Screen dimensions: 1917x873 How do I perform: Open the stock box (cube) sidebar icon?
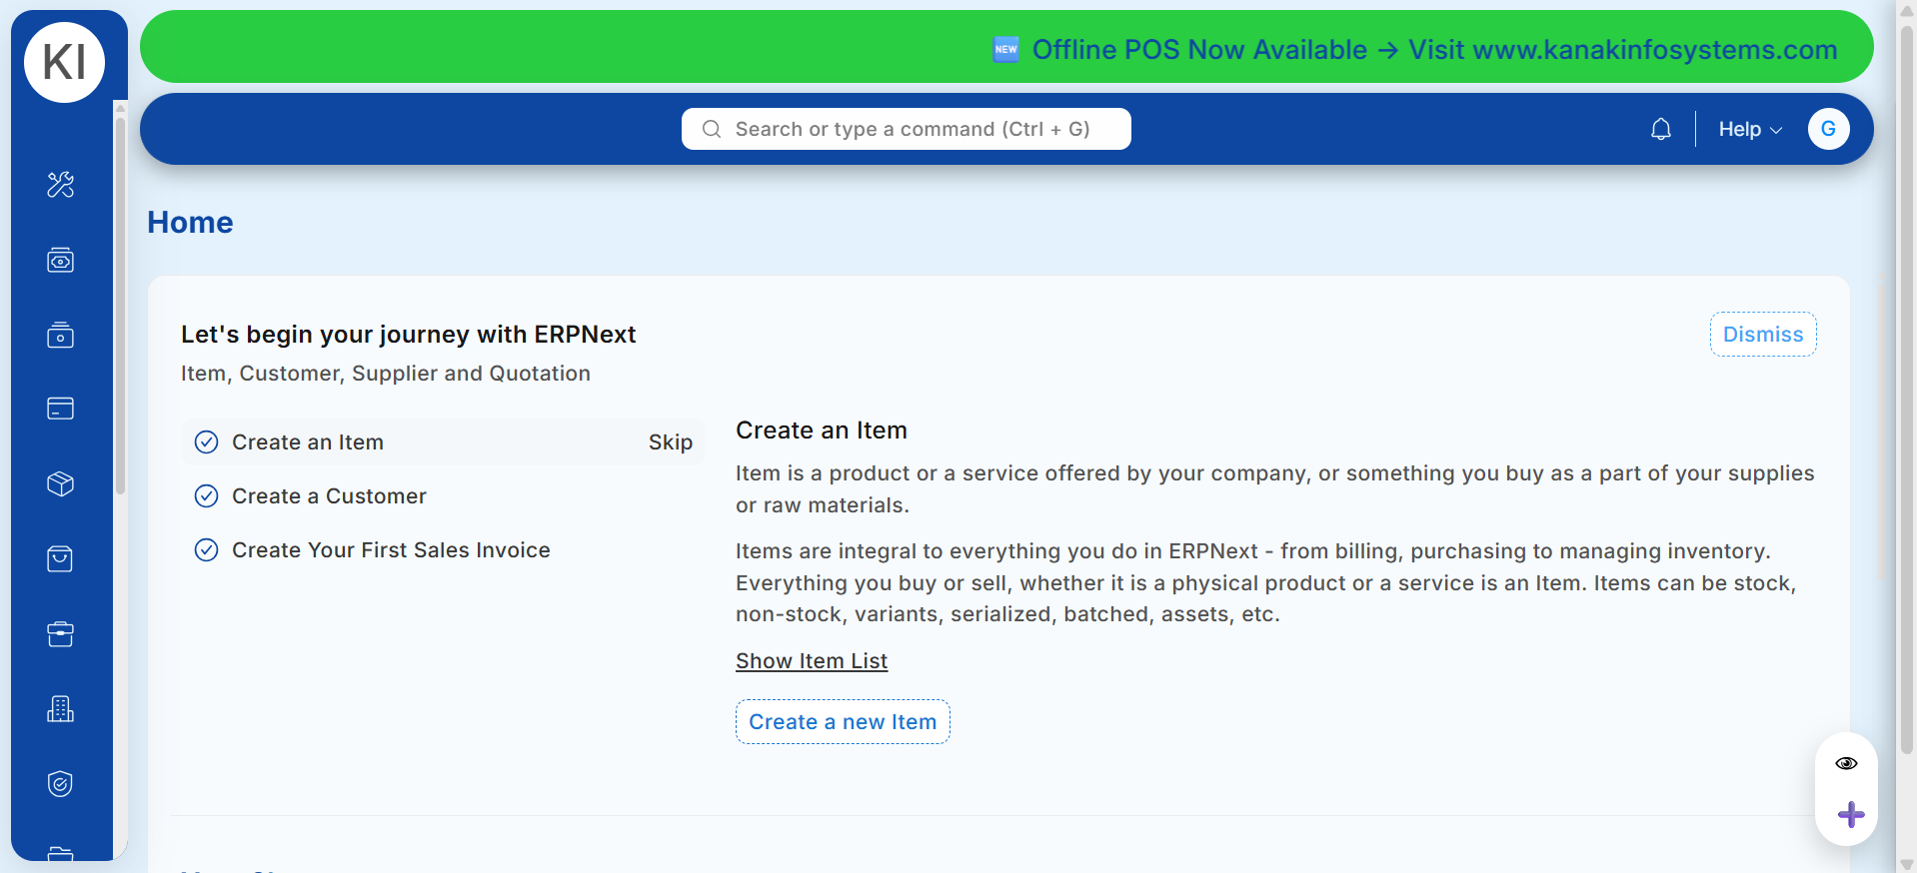click(61, 483)
